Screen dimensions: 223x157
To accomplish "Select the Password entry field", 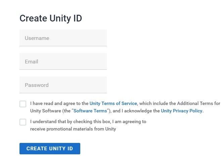I will click(x=63, y=85).
